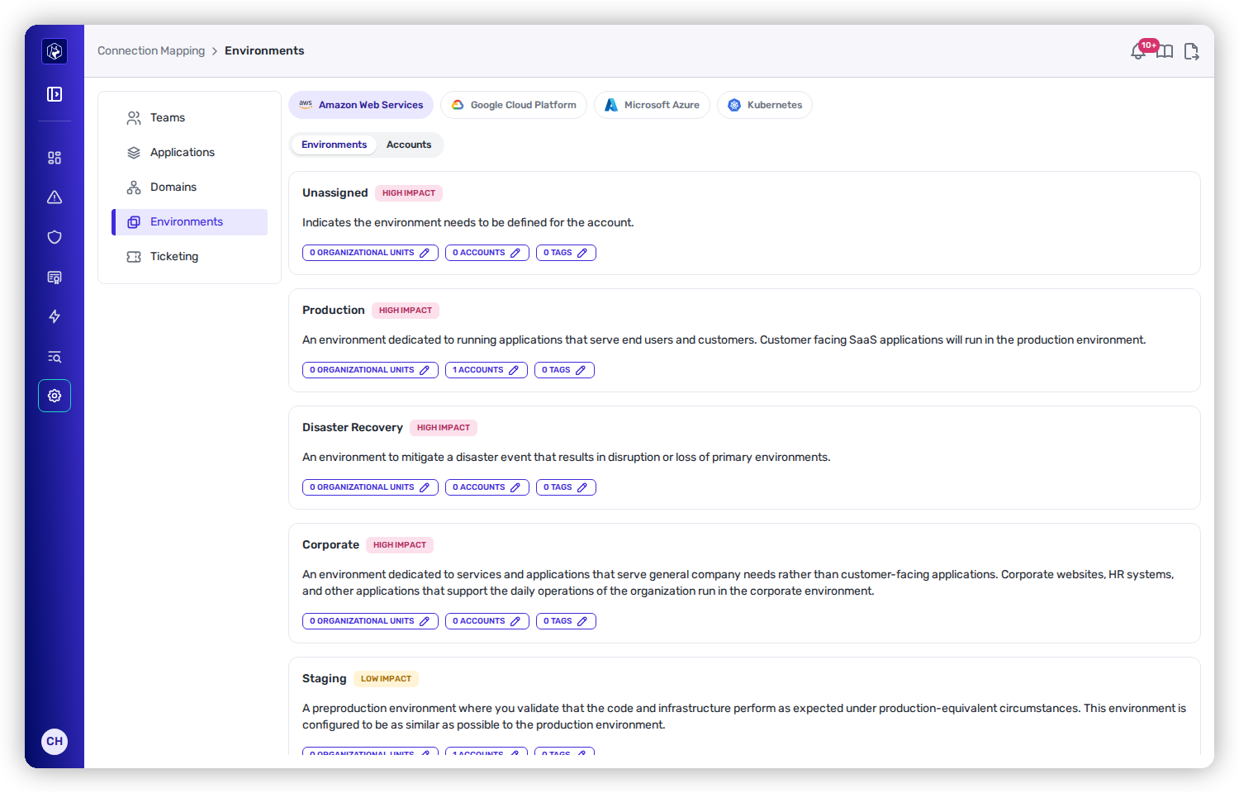Open the lightning bolt icon in the sidebar
1239x793 pixels.
(x=55, y=316)
